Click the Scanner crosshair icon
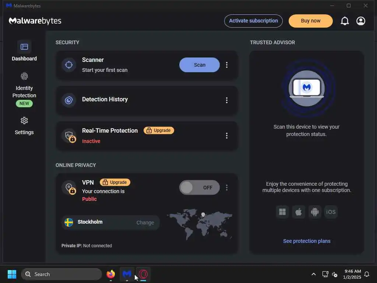Image resolution: width=377 pixels, height=283 pixels. [x=69, y=65]
